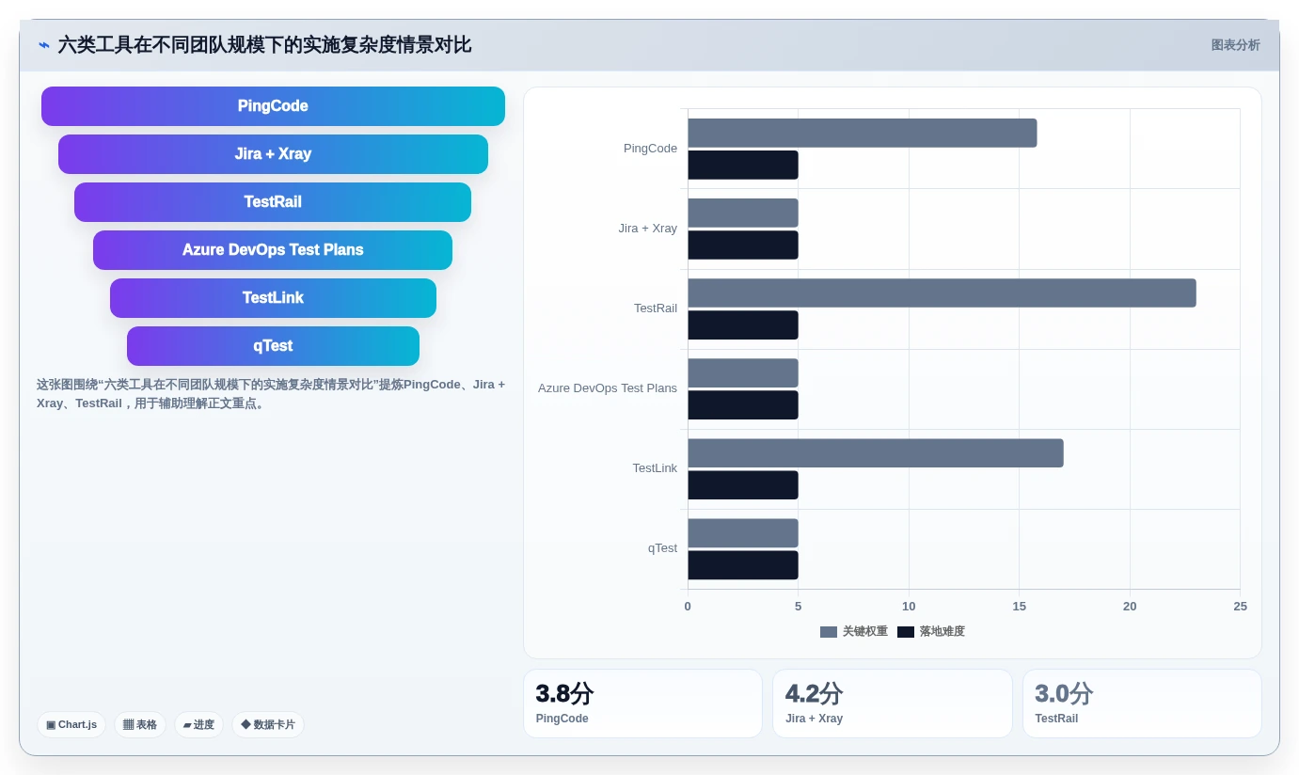
Task: Click the TestLink y-axis label
Action: [655, 468]
